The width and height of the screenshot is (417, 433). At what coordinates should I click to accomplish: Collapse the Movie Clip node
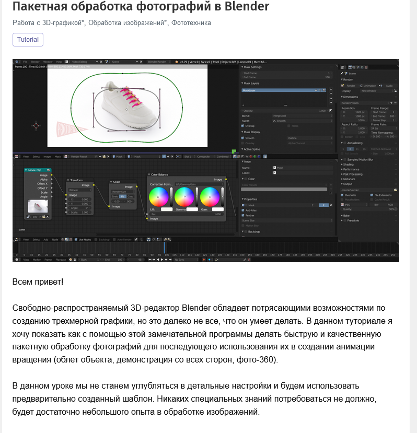point(26,170)
